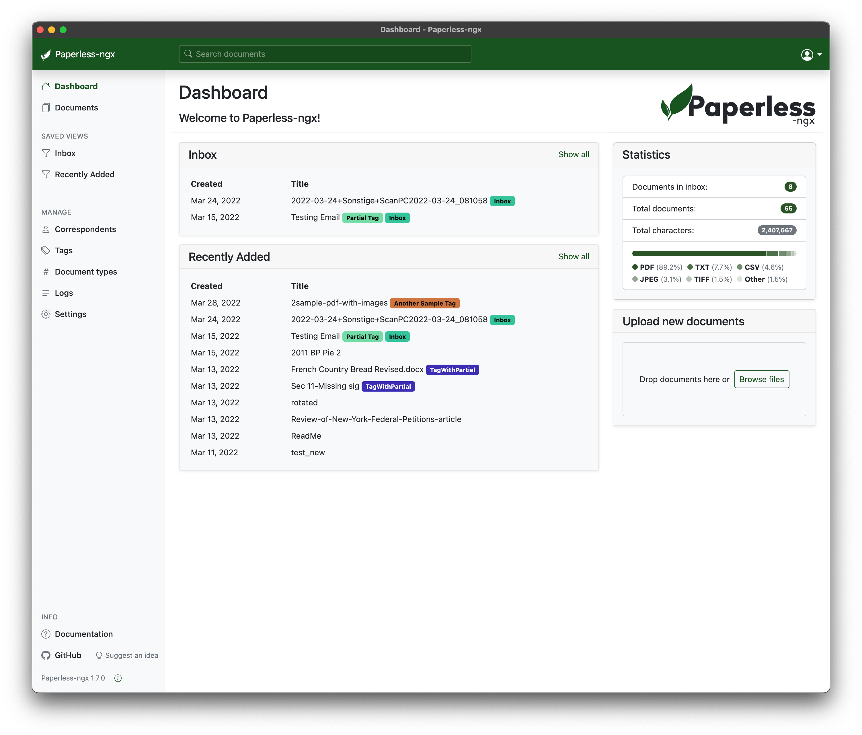This screenshot has width=862, height=735.
Task: Open Document types in sidebar
Action: pos(86,272)
